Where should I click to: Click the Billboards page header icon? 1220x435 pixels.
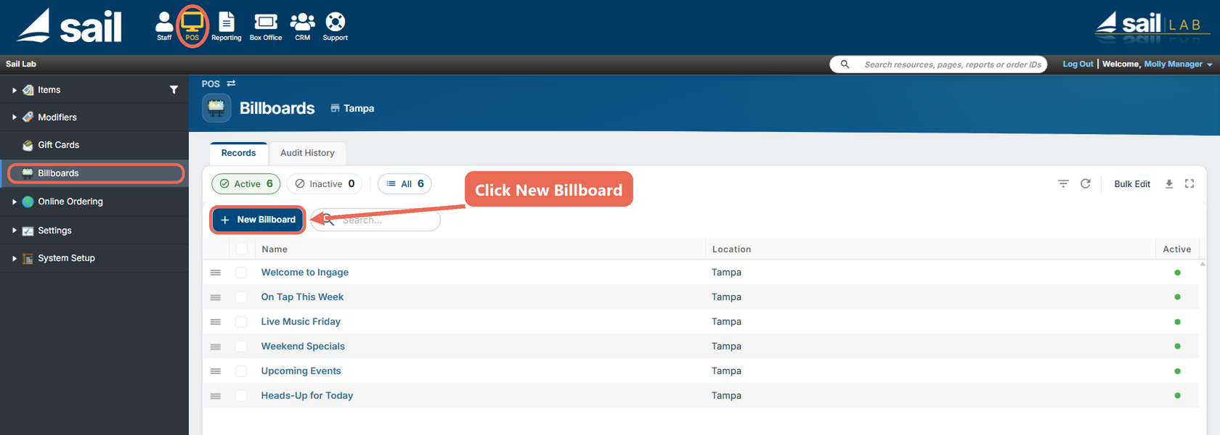point(216,108)
